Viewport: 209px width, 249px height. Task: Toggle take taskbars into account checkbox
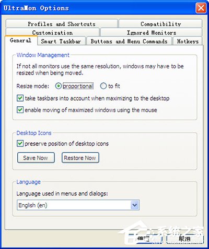point(20,98)
